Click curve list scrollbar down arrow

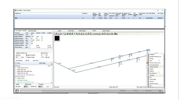pyautogui.click(x=51, y=83)
